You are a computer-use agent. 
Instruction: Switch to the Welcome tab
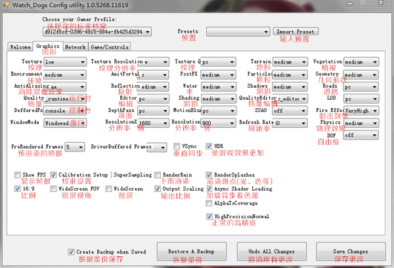[20, 47]
